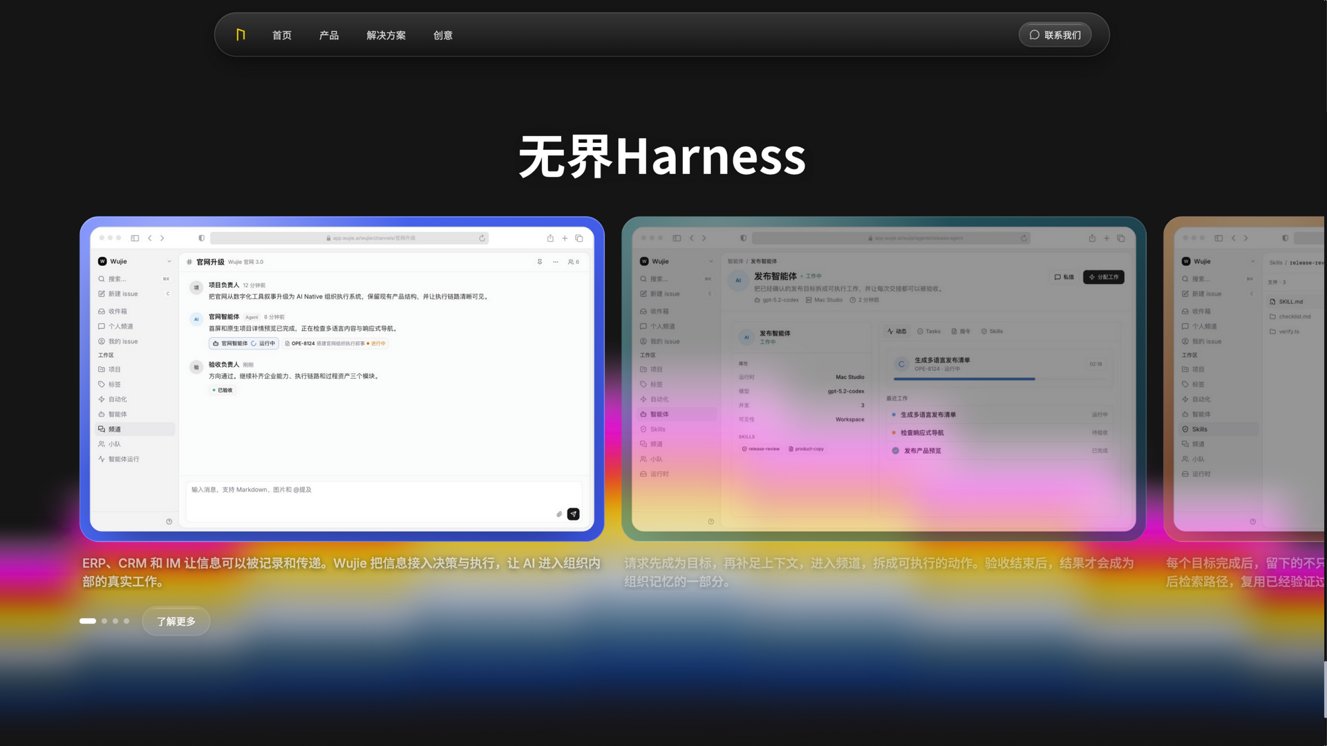Open 收件箱 in 官网升级 mockup sidebar

134,312
